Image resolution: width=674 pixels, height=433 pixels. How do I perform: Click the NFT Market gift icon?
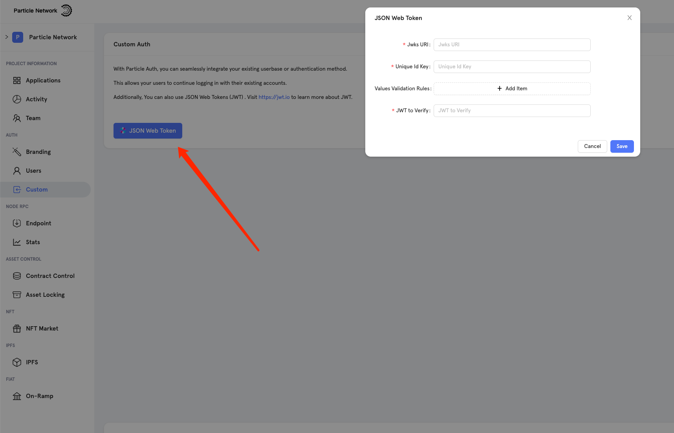point(17,329)
